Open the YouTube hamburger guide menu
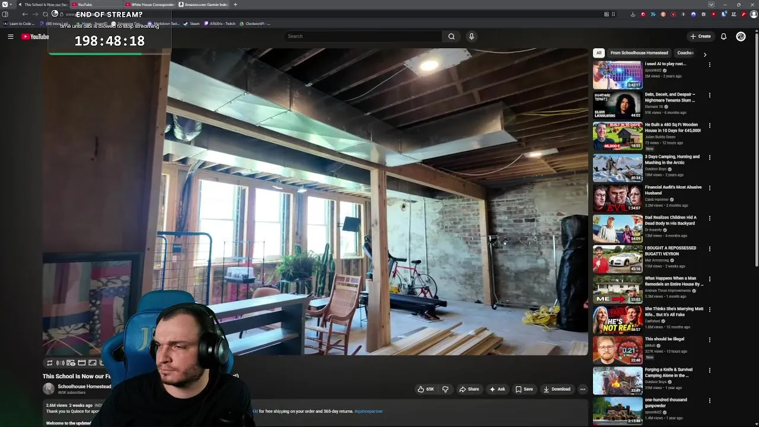759x427 pixels. point(11,37)
